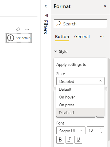110x147 pixels.
Task: Open Format pane more options ellipsis
Action: pyautogui.click(x=102, y=37)
